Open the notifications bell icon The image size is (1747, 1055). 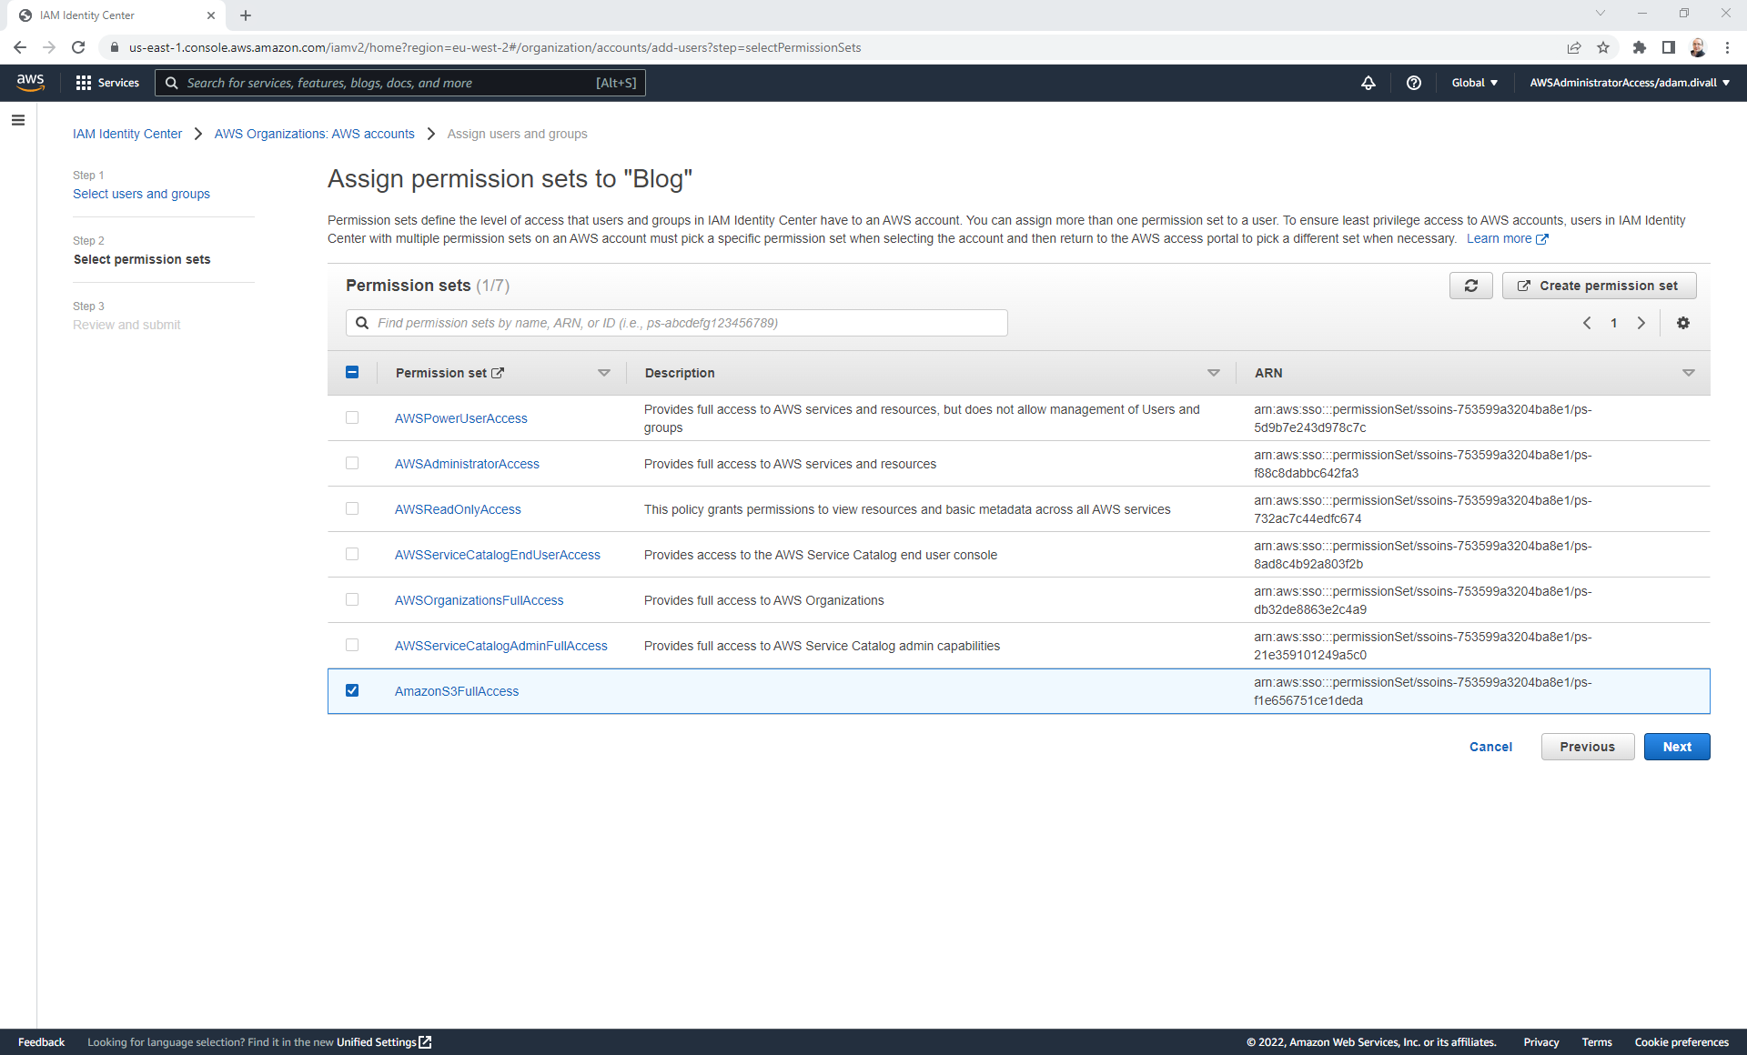click(1368, 83)
